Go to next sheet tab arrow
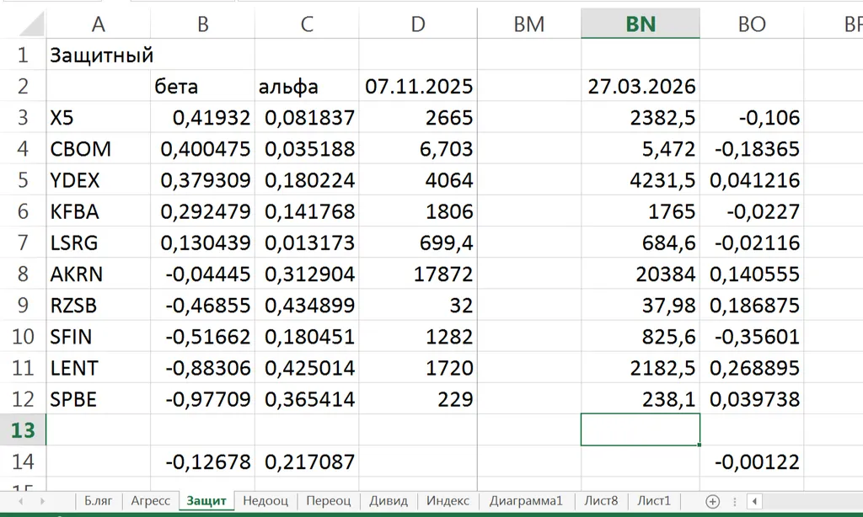863x517 pixels. click(x=42, y=501)
